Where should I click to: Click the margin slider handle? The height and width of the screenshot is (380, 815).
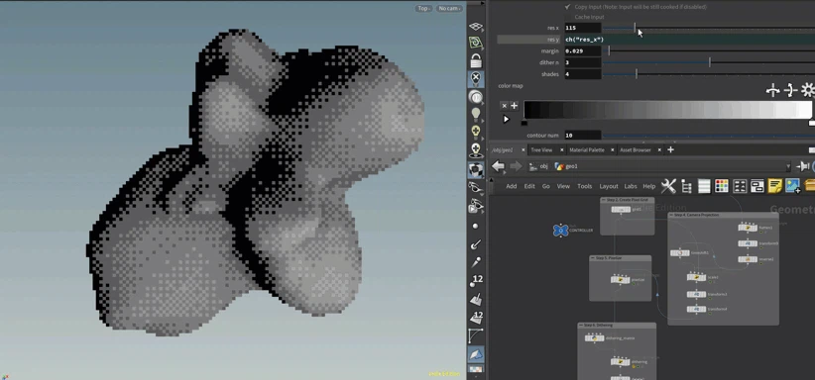[x=609, y=50]
